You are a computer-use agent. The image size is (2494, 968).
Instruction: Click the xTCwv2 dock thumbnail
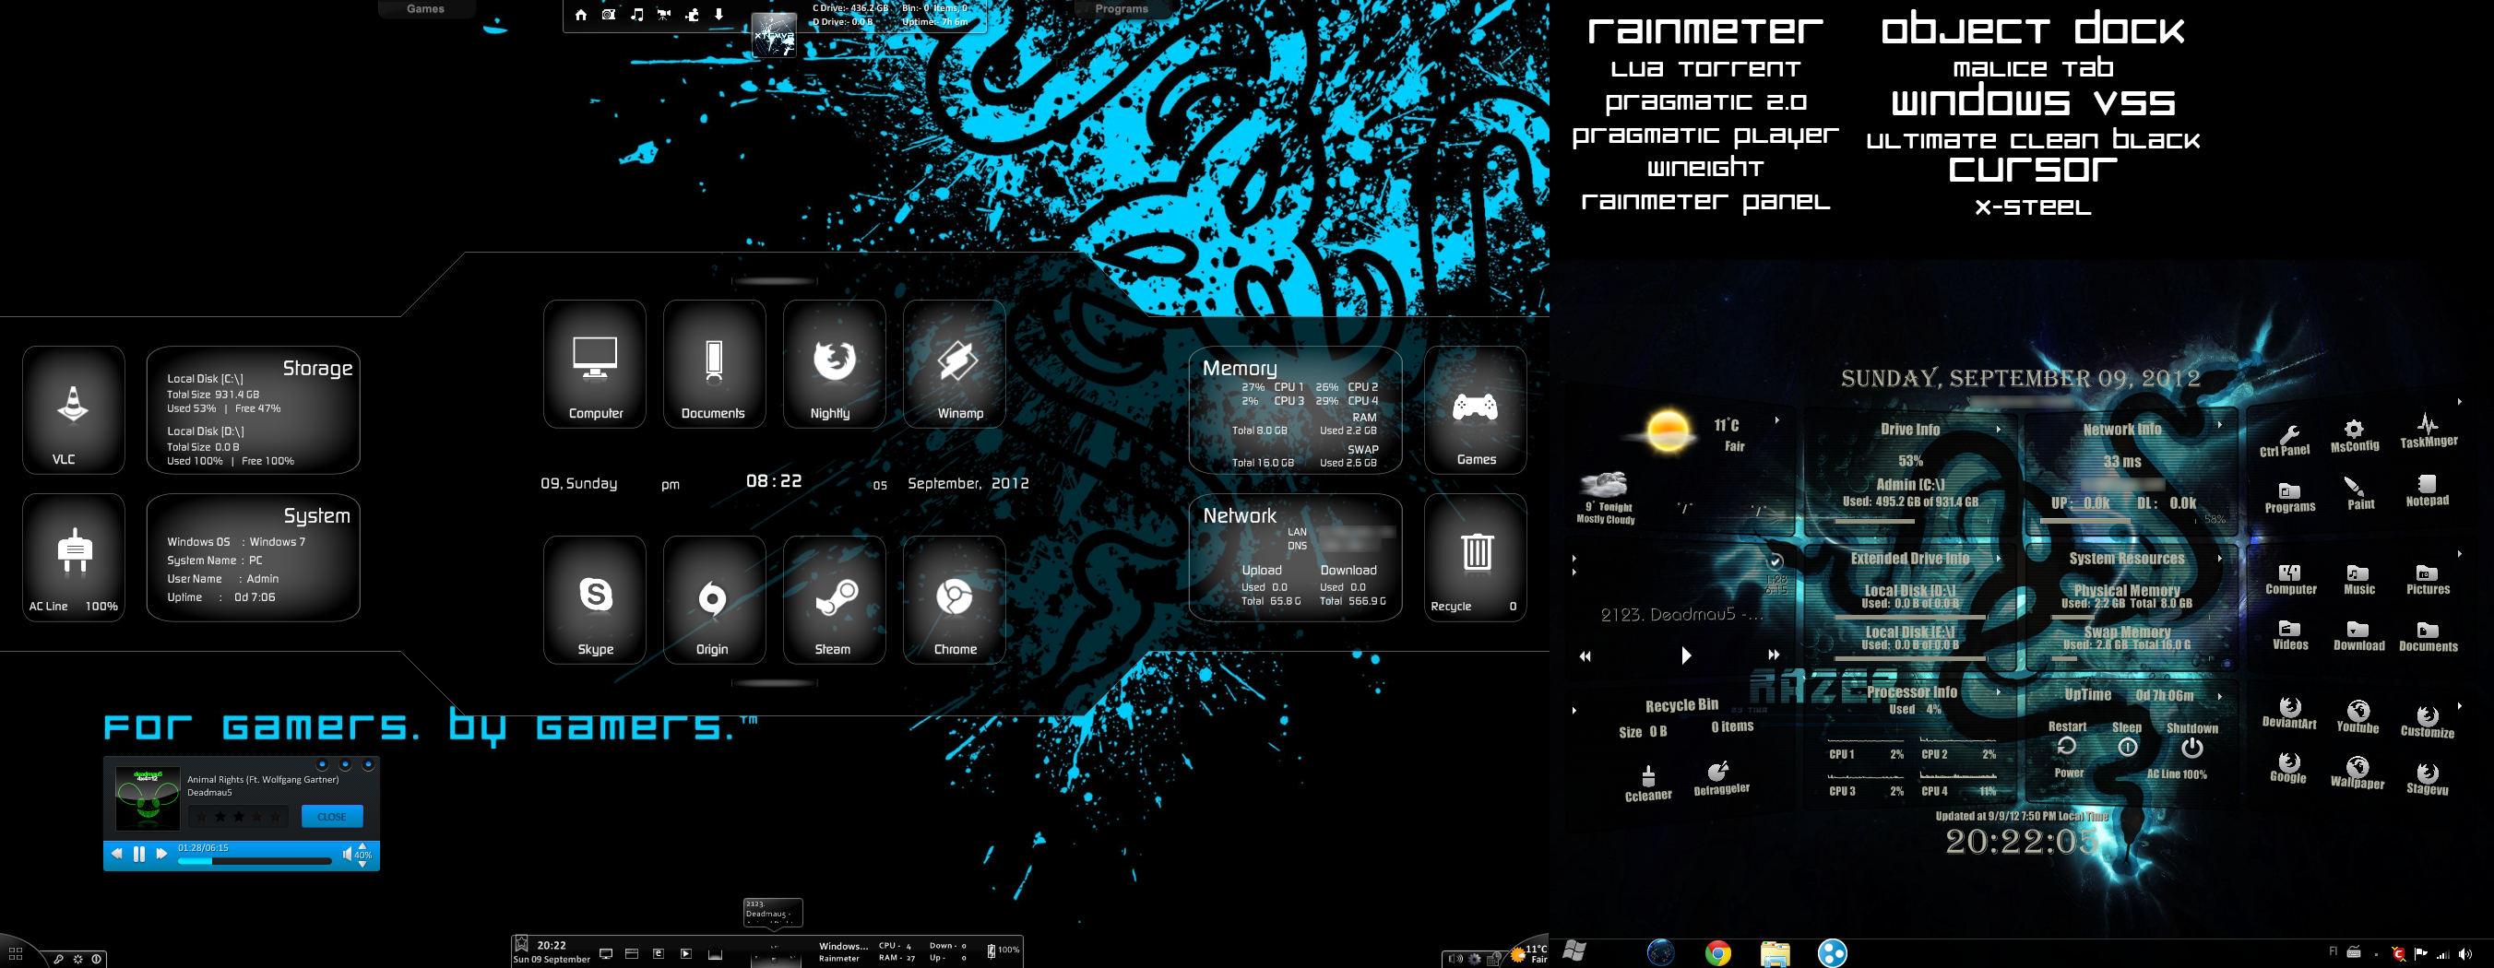pyautogui.click(x=774, y=36)
